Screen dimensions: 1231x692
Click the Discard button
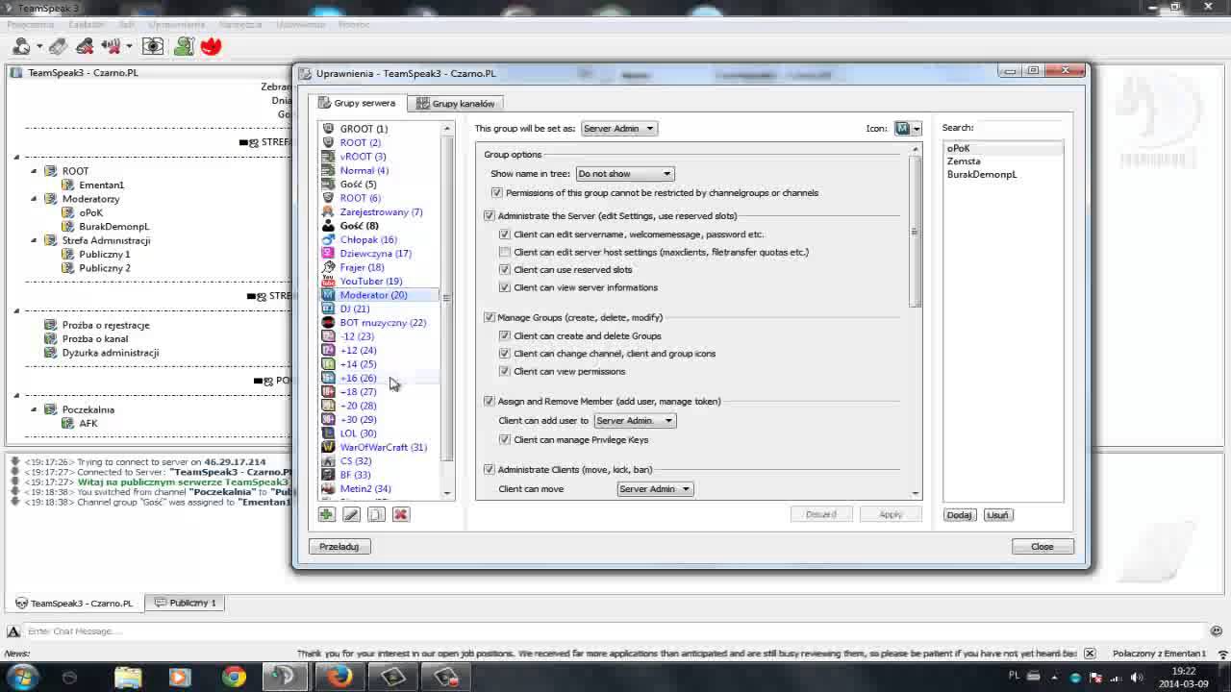pos(821,515)
